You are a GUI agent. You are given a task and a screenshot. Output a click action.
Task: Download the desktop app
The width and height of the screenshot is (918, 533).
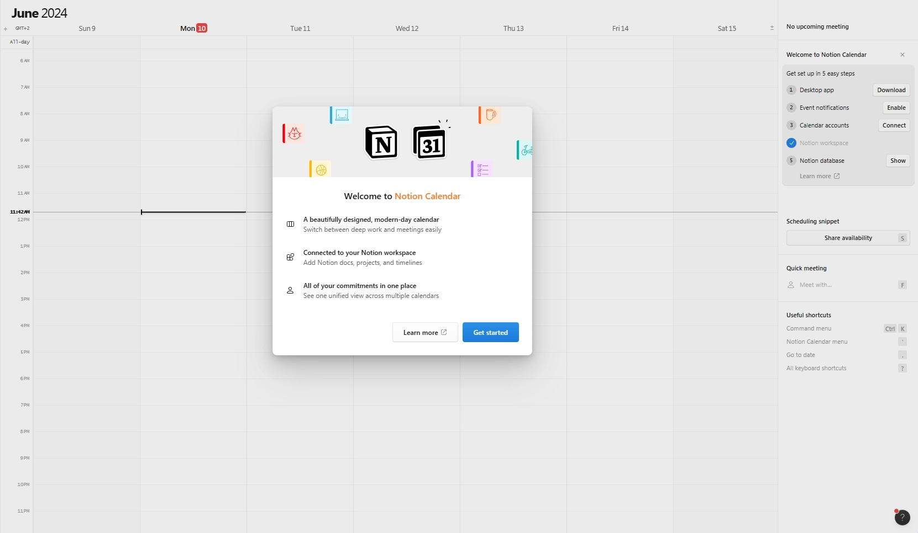click(x=891, y=90)
